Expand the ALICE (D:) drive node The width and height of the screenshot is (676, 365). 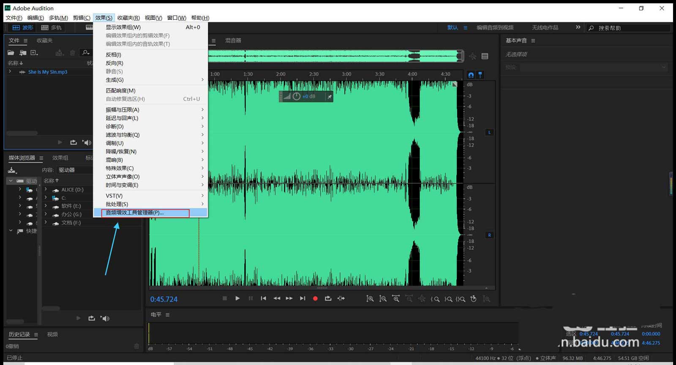coord(46,189)
